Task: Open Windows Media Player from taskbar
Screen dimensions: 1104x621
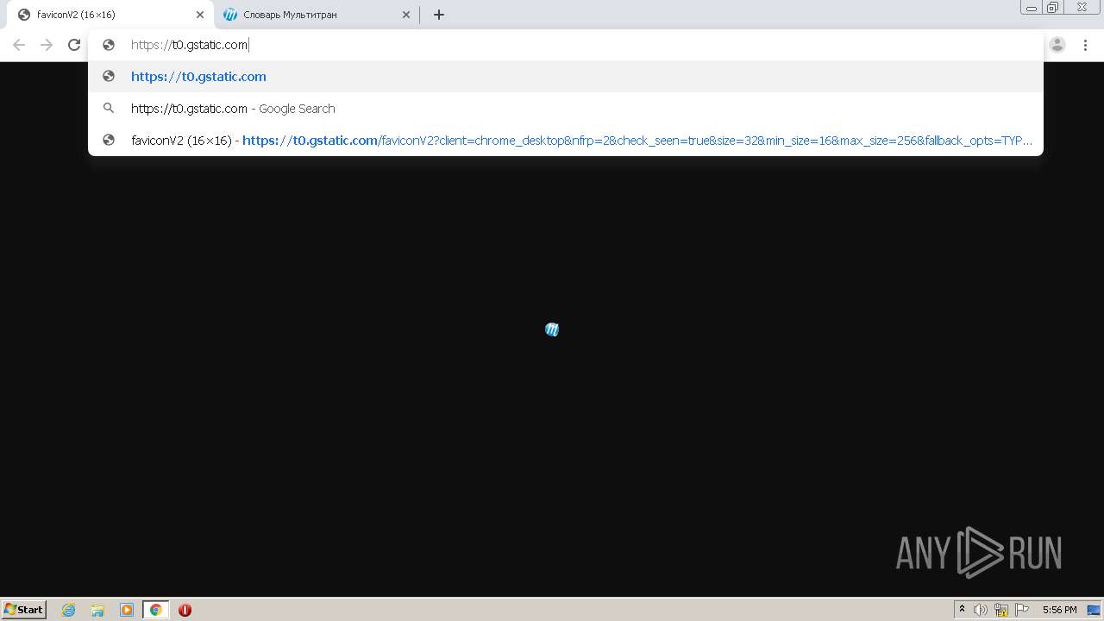Action: [x=127, y=610]
